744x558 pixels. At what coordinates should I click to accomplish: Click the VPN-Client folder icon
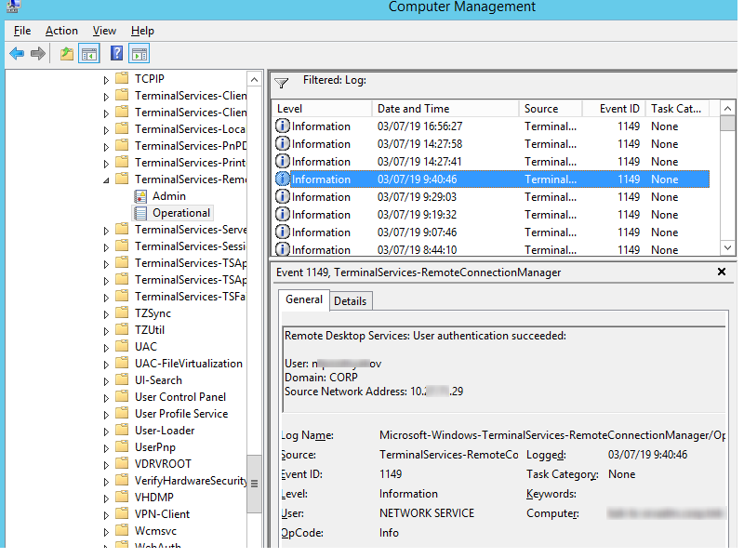tap(123, 514)
